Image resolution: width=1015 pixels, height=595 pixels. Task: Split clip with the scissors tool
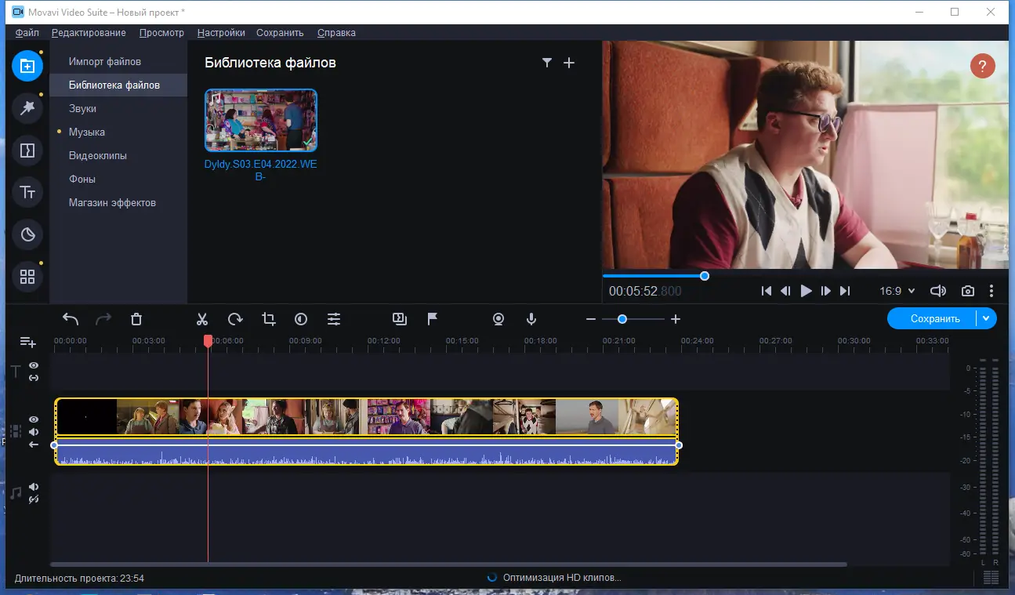click(x=202, y=319)
